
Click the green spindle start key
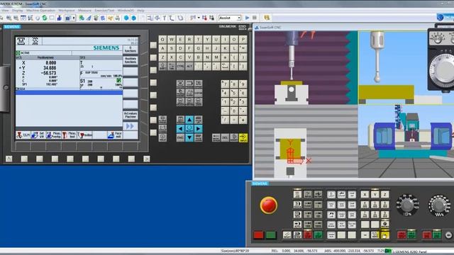[x=411, y=235]
